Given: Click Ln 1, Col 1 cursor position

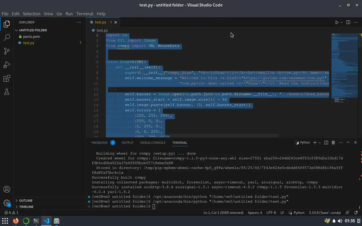Looking at the screenshot, I should coord(223,213).
